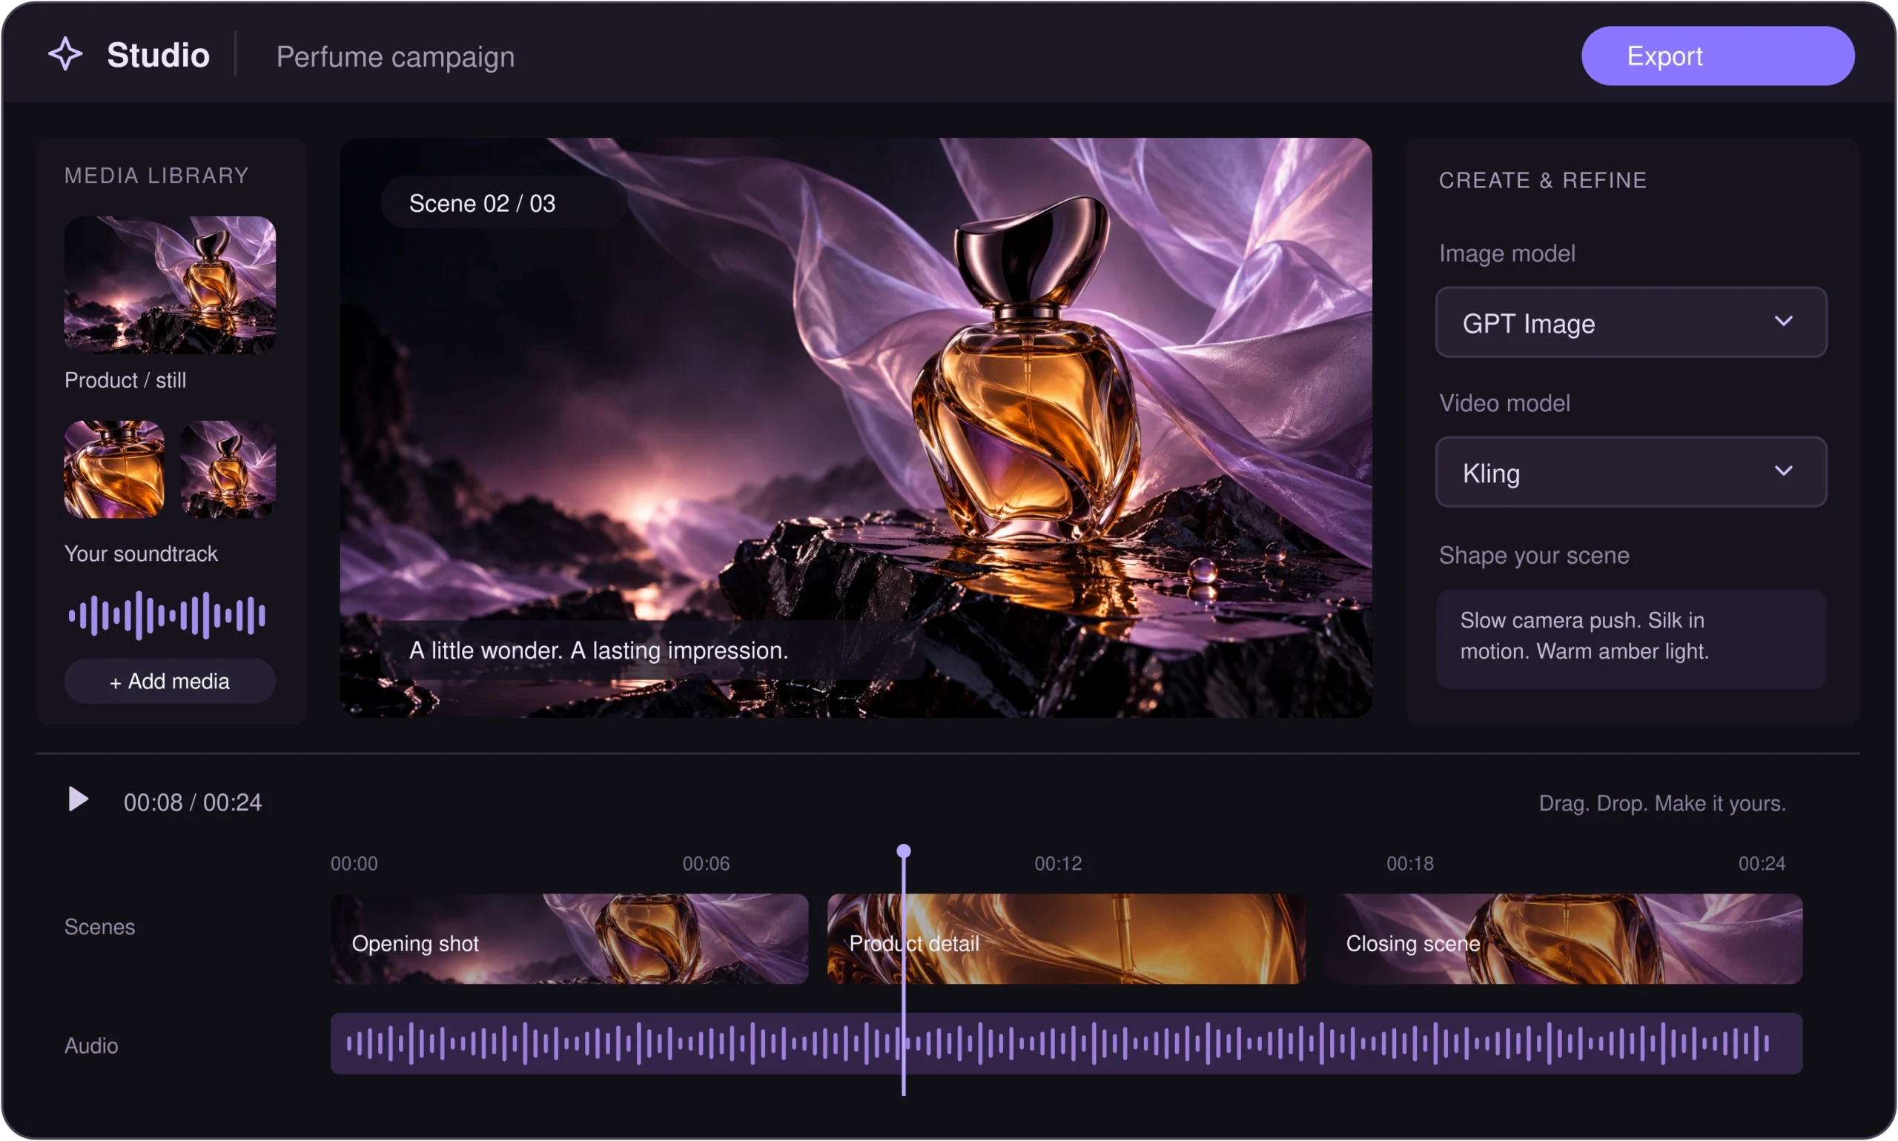Click the 00:00 timeline ruler mark
Image resolution: width=1898 pixels, height=1141 pixels.
click(354, 863)
